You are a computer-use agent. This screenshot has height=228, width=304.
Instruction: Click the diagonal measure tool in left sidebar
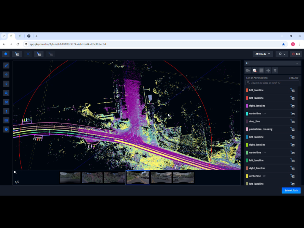point(6,65)
